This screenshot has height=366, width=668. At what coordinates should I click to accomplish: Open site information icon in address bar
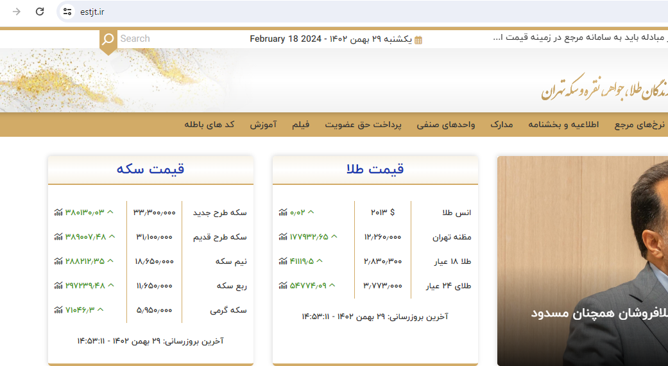tap(67, 12)
